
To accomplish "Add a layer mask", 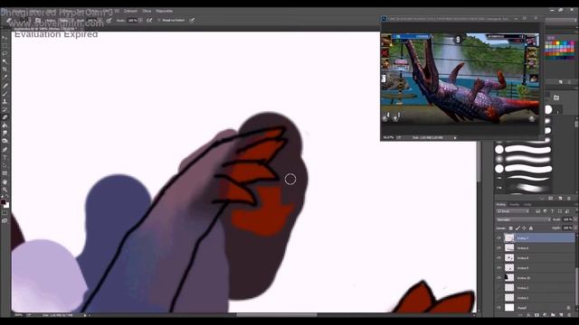I will pyautogui.click(x=536, y=315).
